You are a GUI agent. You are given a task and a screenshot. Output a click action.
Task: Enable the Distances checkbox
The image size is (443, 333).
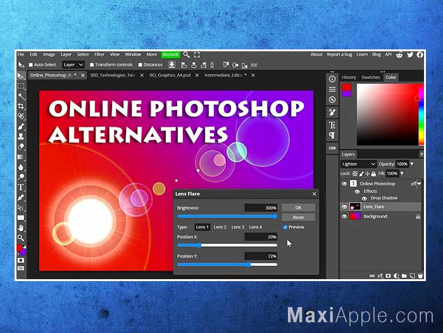click(x=140, y=65)
